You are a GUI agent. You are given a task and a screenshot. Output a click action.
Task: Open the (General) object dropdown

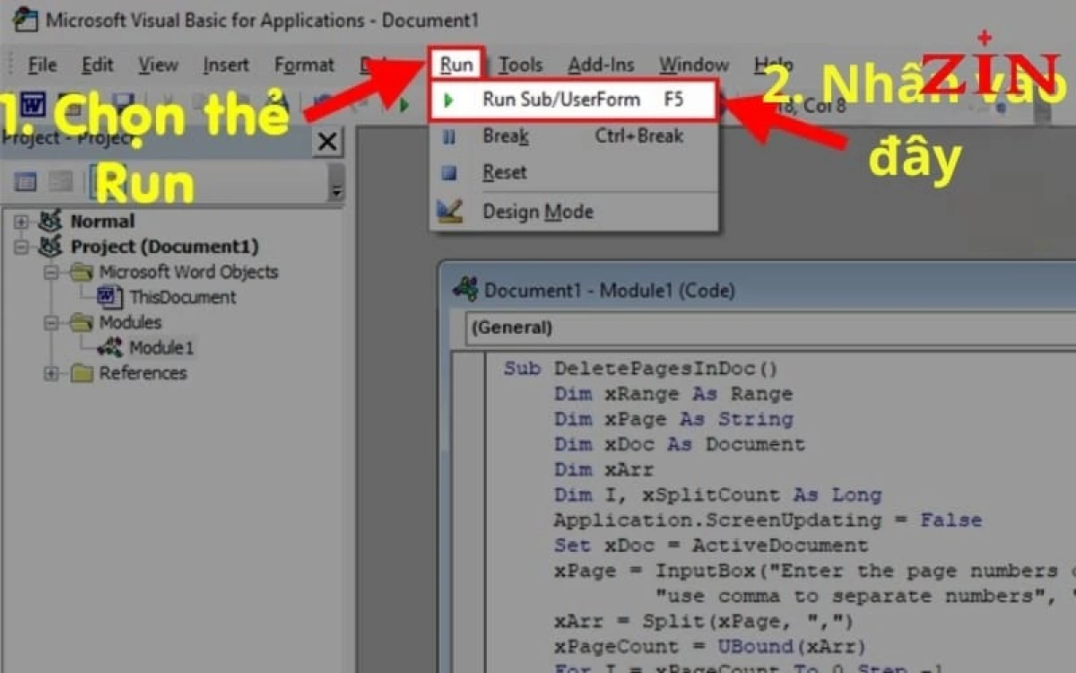pyautogui.click(x=769, y=328)
